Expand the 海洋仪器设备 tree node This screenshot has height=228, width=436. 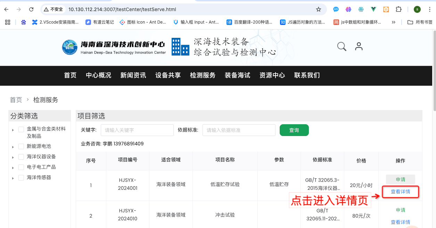click(13, 157)
